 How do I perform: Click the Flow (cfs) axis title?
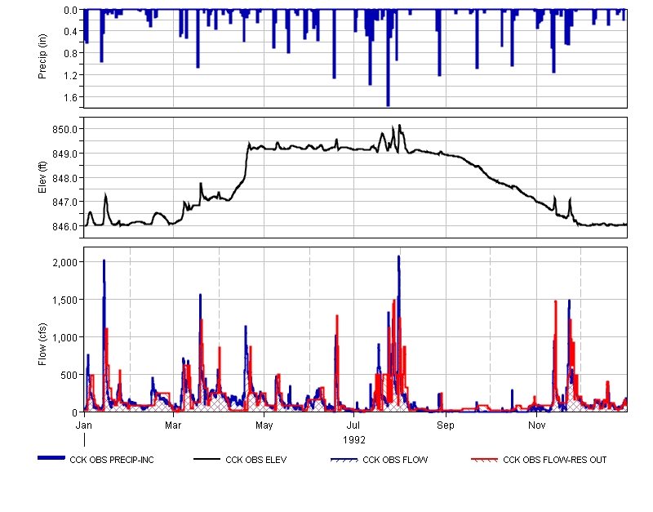(x=42, y=345)
